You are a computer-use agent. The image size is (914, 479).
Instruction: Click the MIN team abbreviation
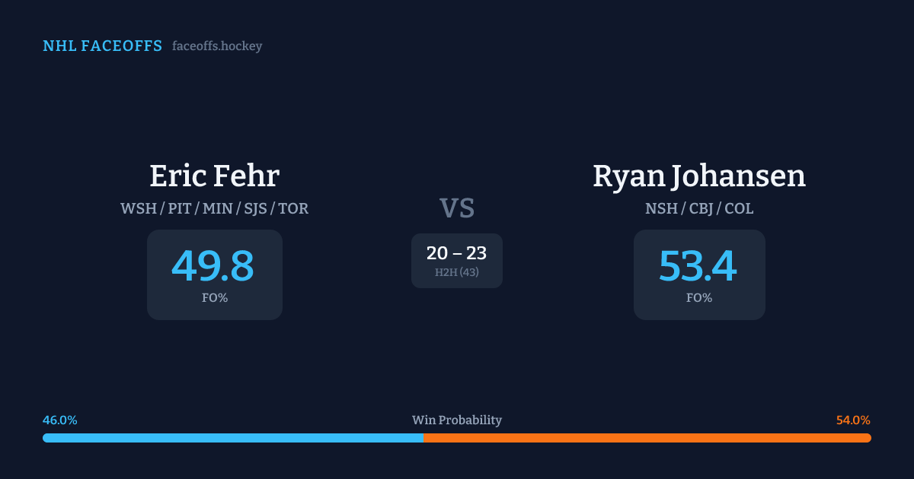coord(217,208)
